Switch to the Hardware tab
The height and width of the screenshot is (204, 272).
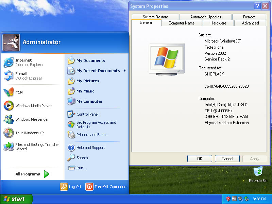(x=218, y=23)
